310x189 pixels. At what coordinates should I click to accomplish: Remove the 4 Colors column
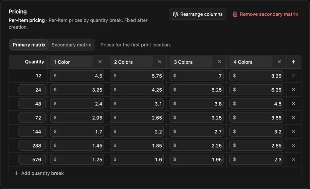279,62
